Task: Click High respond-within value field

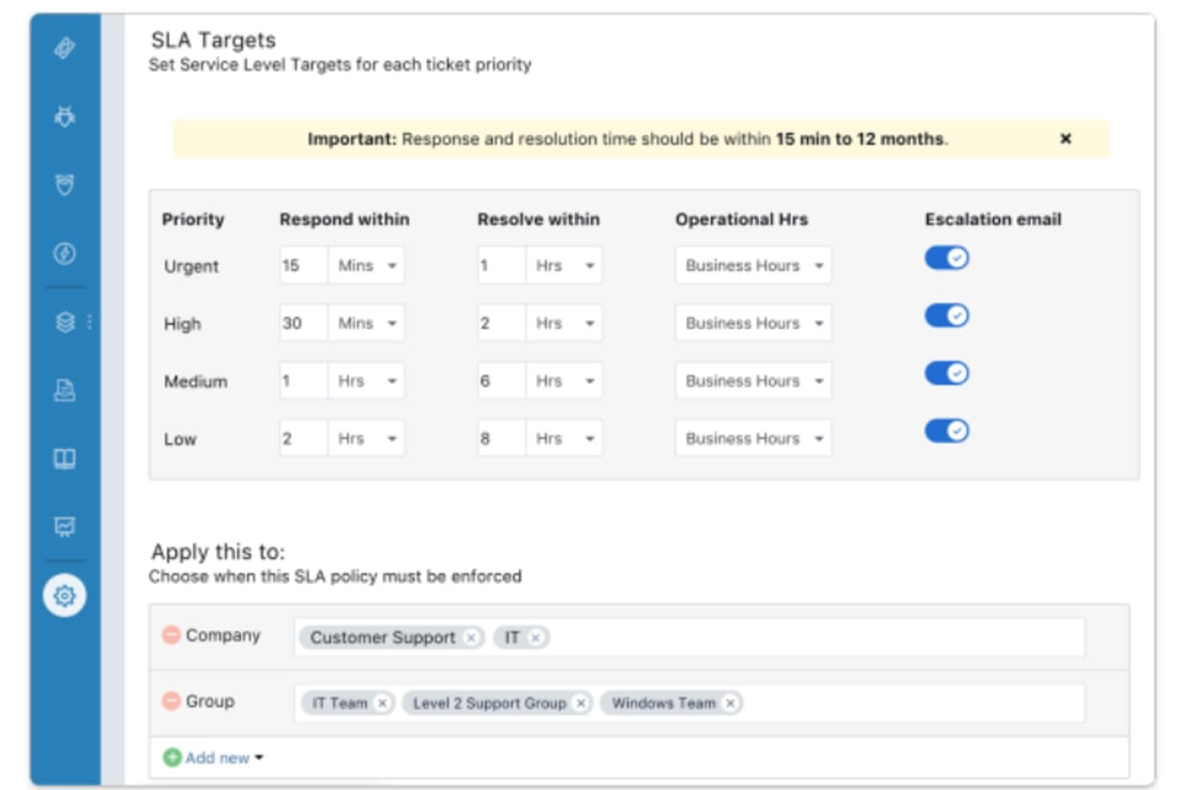Action: [x=303, y=323]
